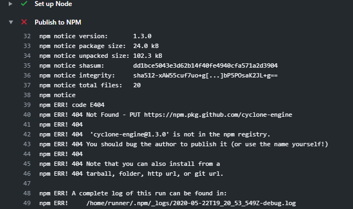
Task: Click the red X failure icon
Action: pos(24,22)
